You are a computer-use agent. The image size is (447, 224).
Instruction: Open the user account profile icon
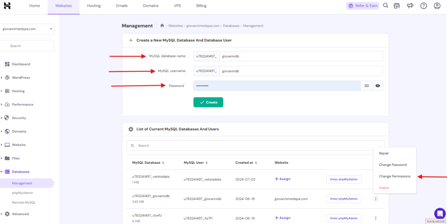437,6
